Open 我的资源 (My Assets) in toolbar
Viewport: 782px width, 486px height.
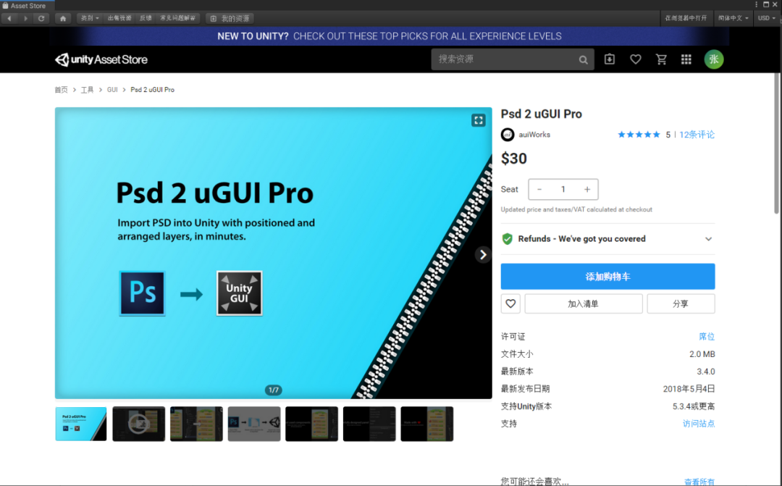point(230,18)
